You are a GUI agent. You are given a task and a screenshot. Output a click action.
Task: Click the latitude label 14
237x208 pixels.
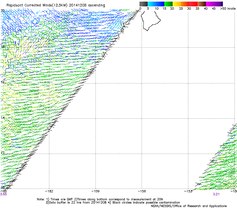point(3,117)
